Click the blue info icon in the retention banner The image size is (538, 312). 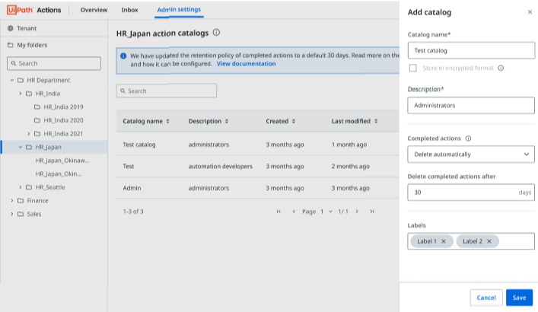[x=123, y=56]
